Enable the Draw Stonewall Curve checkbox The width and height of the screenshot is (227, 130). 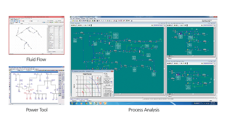point(104,92)
